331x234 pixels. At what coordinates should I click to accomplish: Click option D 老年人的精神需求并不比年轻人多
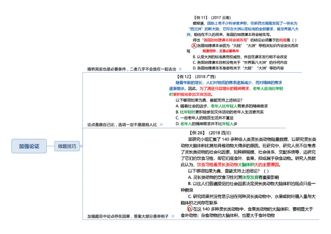point(206,124)
